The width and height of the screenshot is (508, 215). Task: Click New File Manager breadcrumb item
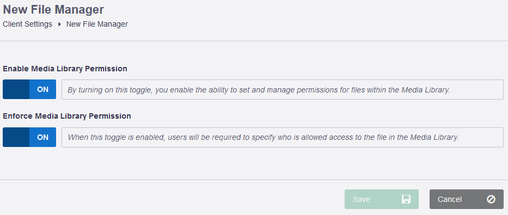[x=97, y=24]
